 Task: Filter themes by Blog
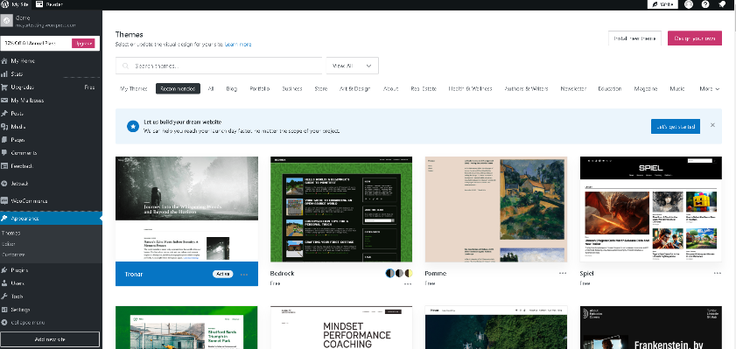tap(231, 88)
